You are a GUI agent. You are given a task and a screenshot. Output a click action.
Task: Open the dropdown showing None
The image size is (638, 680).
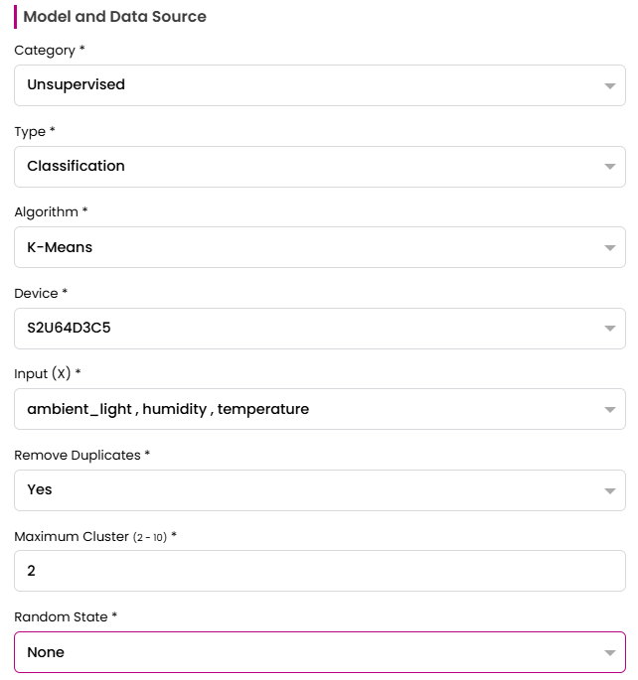298,652
